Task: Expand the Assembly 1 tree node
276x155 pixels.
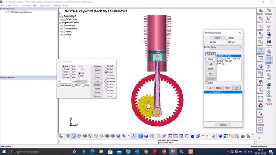Action: coord(60,16)
